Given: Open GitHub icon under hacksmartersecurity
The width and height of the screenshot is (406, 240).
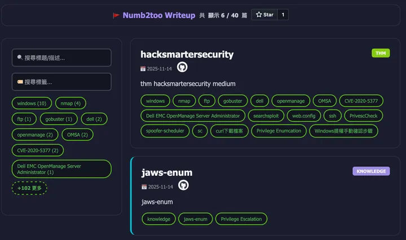Looking at the screenshot, I should [182, 68].
